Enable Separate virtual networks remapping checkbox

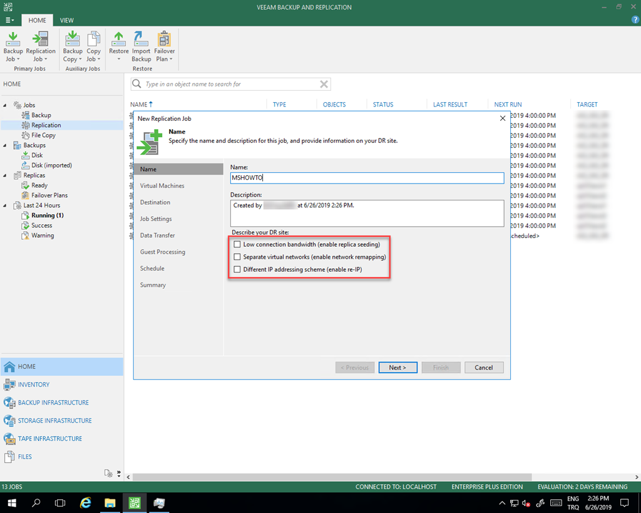pos(237,257)
